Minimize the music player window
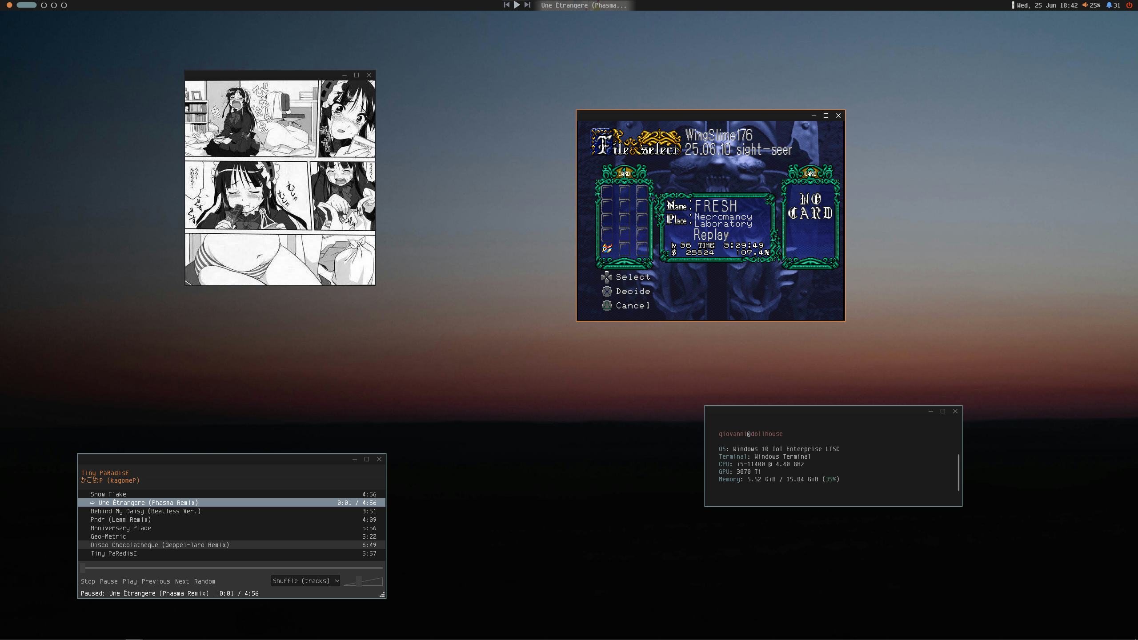The width and height of the screenshot is (1138, 640). (355, 459)
